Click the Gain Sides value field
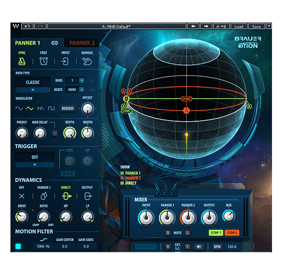Image resolution: width=283 pixels, height=278 pixels. [86, 247]
